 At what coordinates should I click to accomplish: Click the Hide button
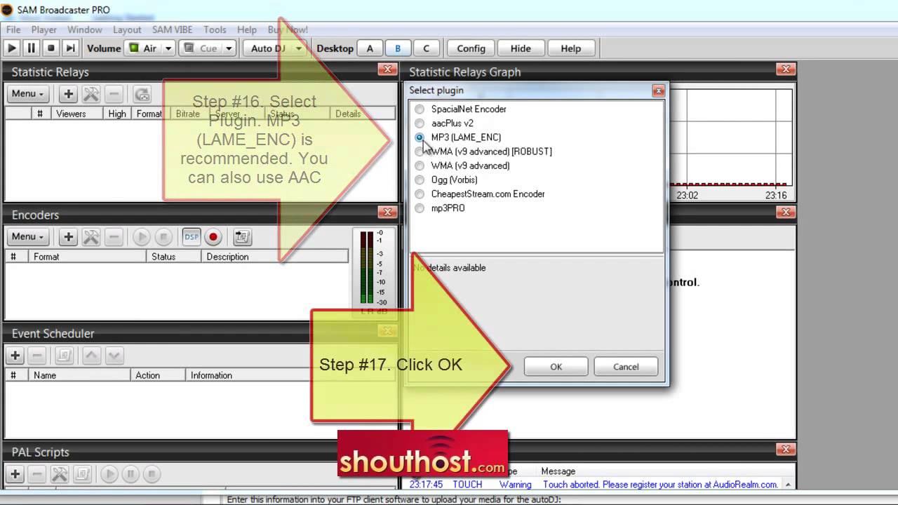(x=521, y=48)
